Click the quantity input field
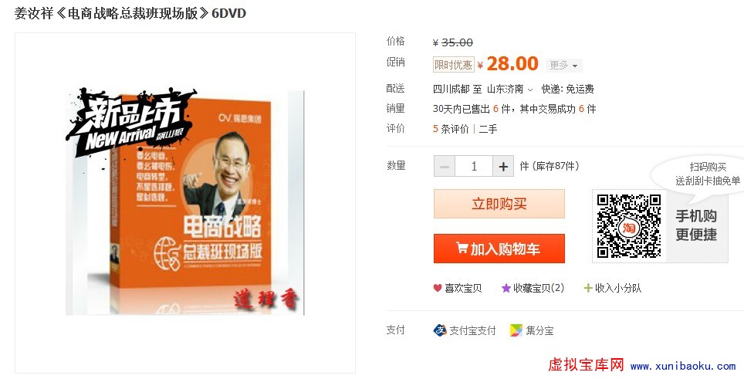Image resolution: width=744 pixels, height=379 pixels. pos(474,167)
